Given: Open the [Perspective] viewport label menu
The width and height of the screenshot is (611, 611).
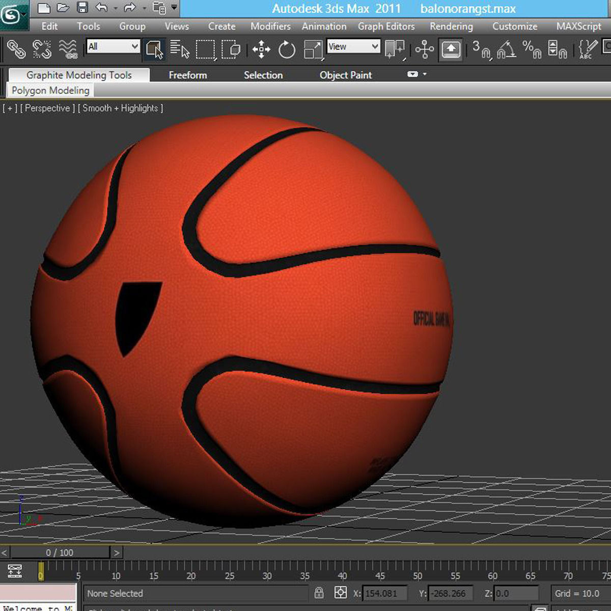Looking at the screenshot, I should tap(47, 108).
